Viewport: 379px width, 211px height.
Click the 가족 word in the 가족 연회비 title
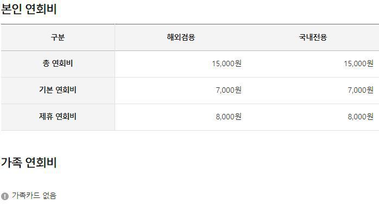coord(11,162)
